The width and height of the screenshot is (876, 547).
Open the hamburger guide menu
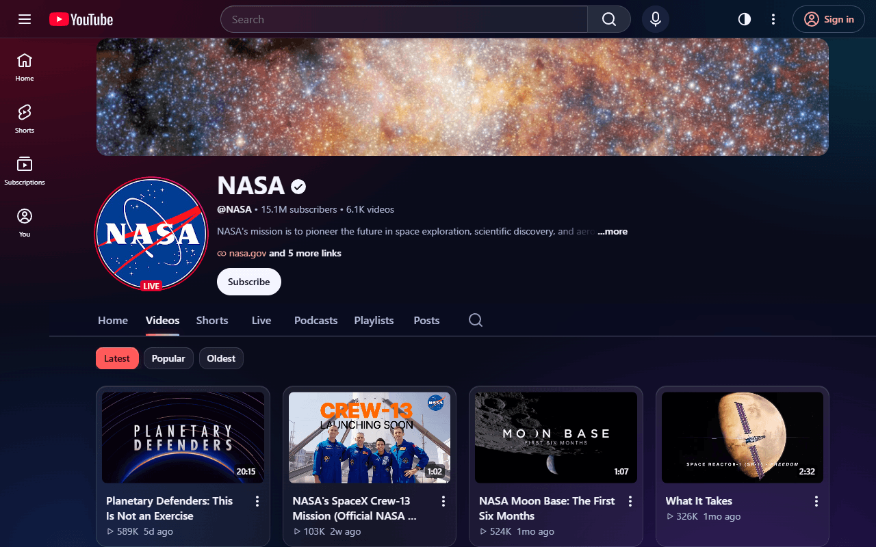click(x=25, y=19)
